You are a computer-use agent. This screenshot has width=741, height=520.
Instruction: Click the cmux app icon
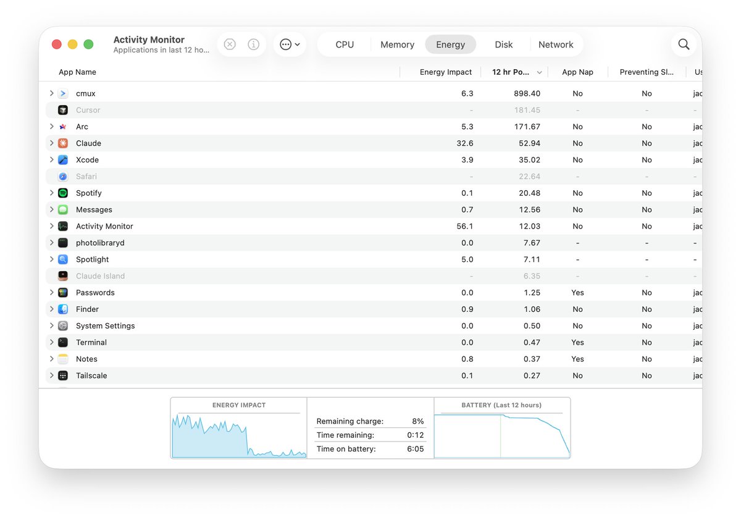click(x=63, y=93)
